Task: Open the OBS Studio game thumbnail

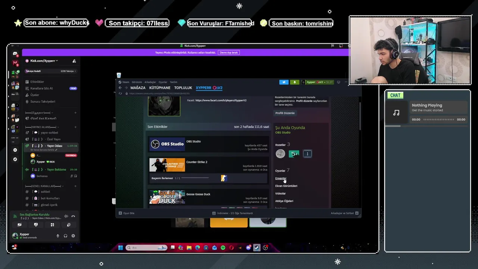Action: (167, 144)
